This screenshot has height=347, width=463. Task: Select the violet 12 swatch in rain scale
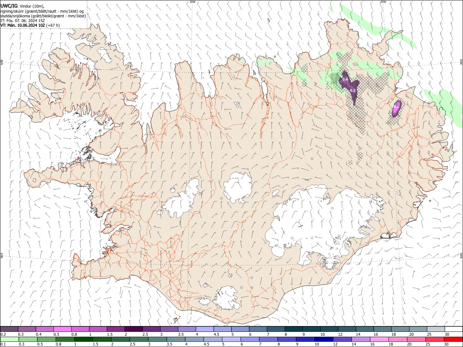[342, 339]
